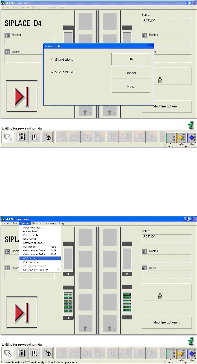Click Setup field ACT_D4 in window with Options menu open
This screenshot has width=197, height=364.
(x=167, y=238)
